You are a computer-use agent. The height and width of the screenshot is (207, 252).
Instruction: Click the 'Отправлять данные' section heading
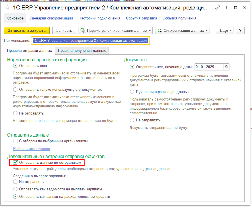click(x=28, y=135)
